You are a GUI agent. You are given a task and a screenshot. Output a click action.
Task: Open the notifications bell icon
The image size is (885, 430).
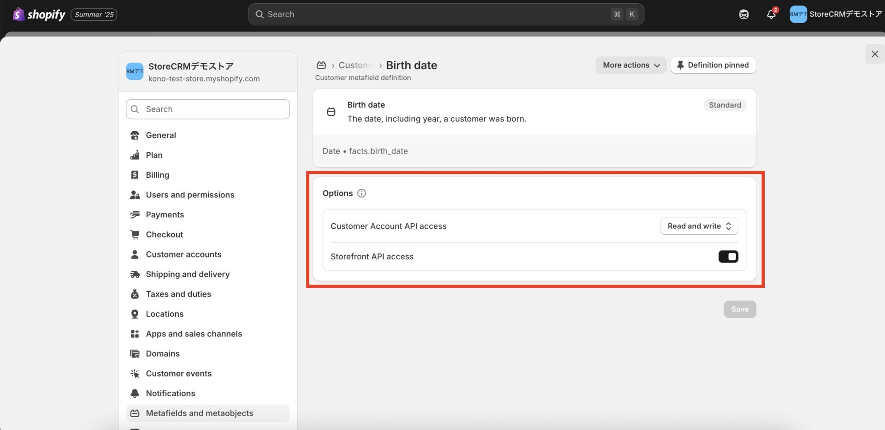coord(771,14)
